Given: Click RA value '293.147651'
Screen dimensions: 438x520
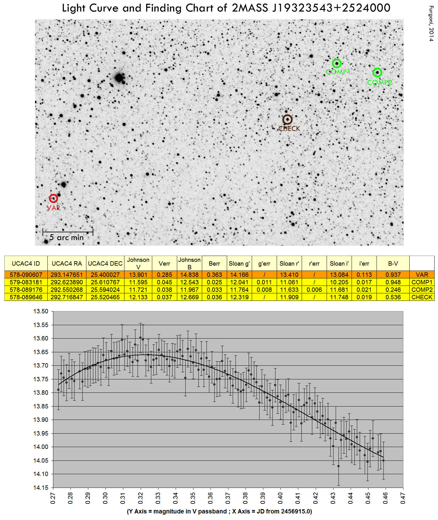Looking at the screenshot, I should pos(67,275).
